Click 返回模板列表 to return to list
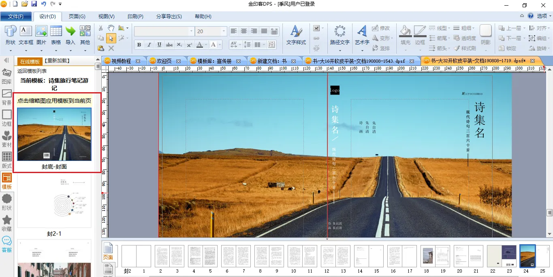The height and width of the screenshot is (277, 553). [x=32, y=71]
